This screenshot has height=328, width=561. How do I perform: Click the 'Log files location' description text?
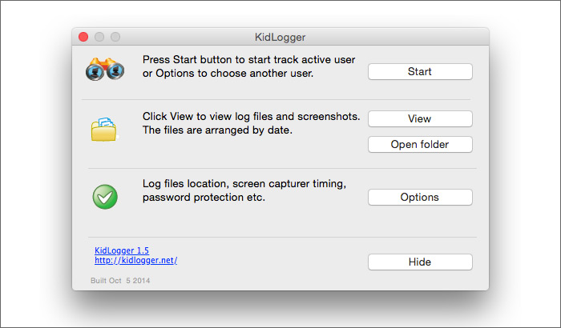pos(244,183)
